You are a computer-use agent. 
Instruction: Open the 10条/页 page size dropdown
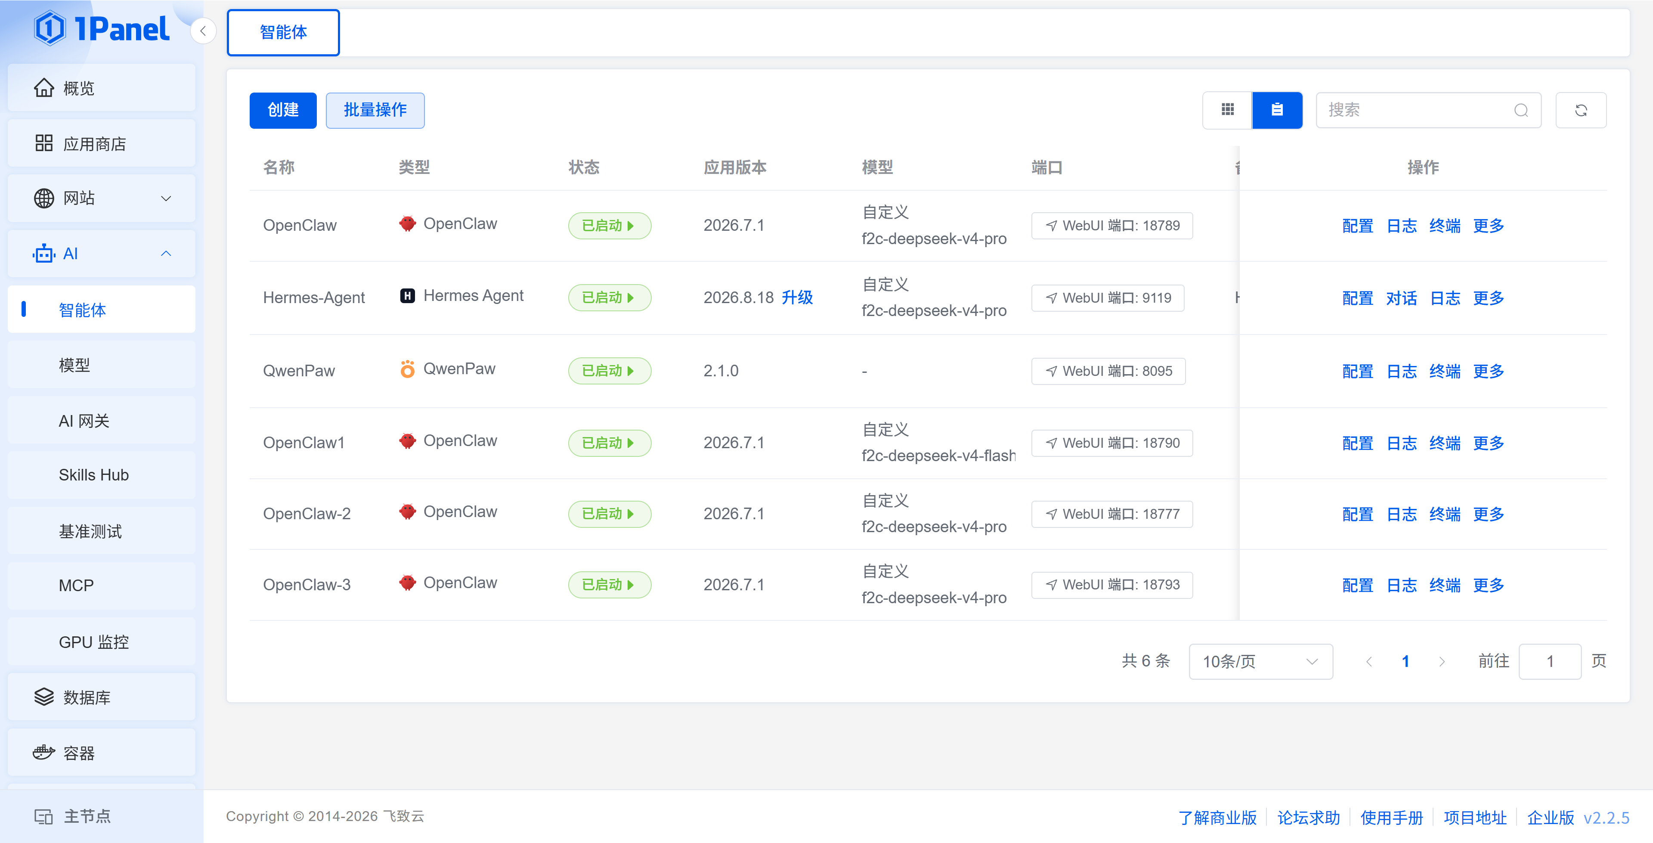(1260, 661)
